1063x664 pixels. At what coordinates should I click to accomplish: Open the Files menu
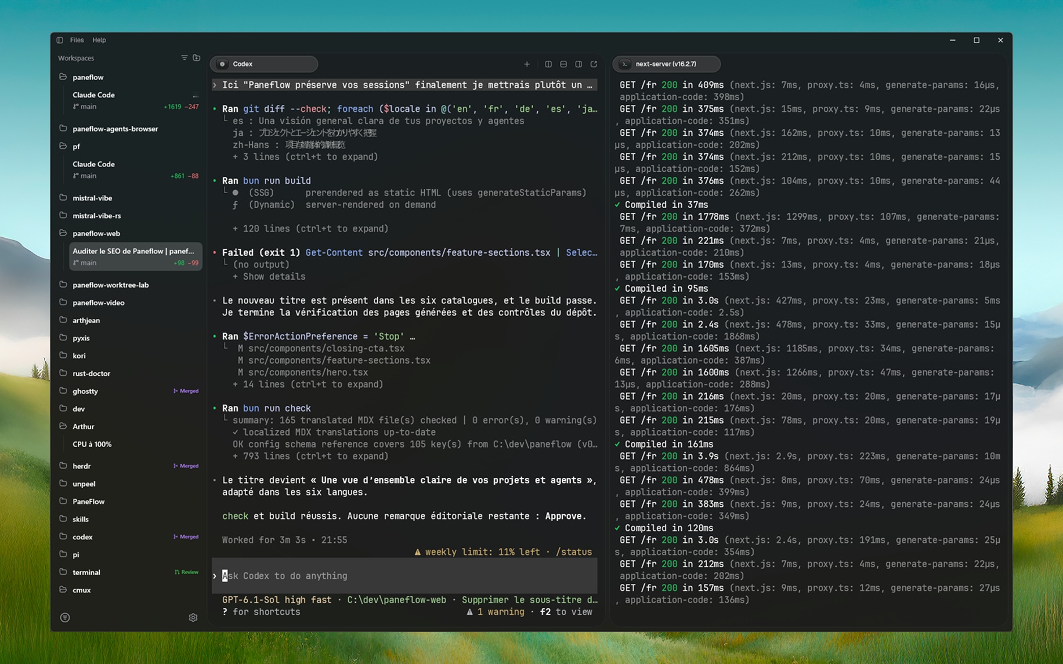77,40
